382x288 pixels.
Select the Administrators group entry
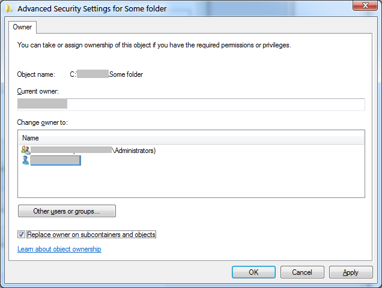tap(93, 151)
